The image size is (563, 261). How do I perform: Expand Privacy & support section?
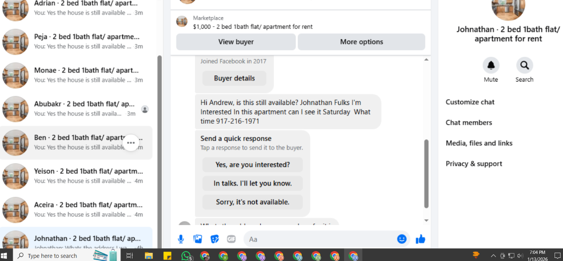tap(474, 164)
